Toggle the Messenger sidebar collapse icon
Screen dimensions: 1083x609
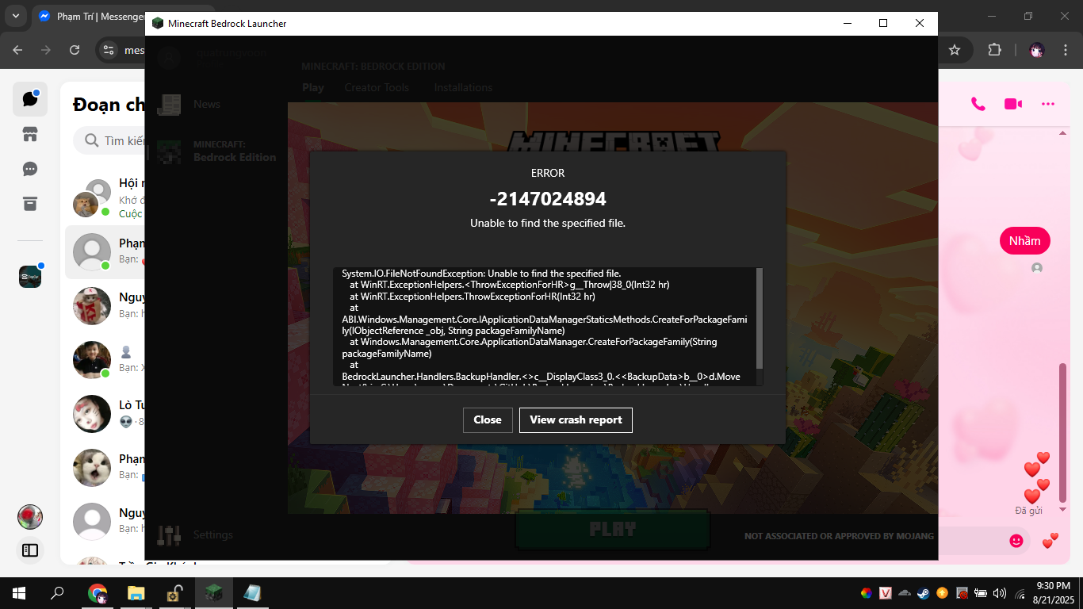30,550
